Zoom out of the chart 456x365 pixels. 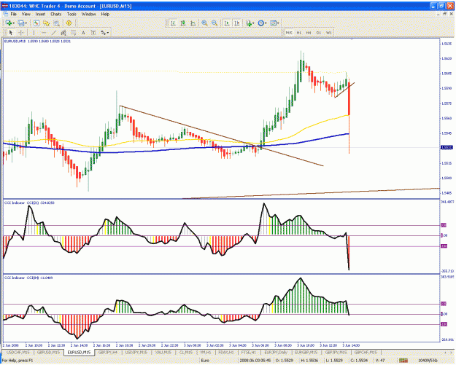coord(215,23)
